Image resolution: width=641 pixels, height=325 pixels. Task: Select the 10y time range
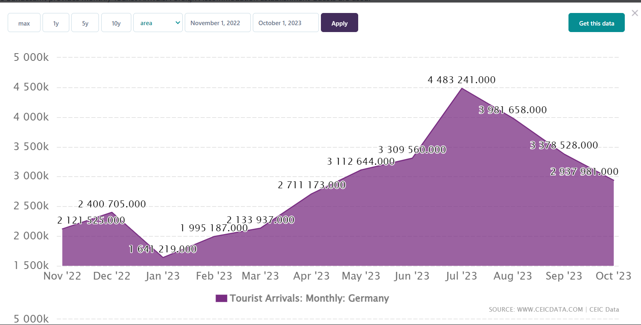click(116, 23)
